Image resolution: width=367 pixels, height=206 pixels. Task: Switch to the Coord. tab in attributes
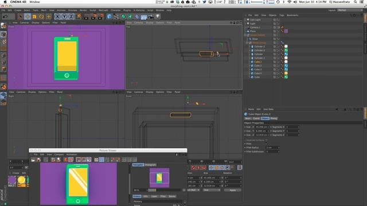256,118
